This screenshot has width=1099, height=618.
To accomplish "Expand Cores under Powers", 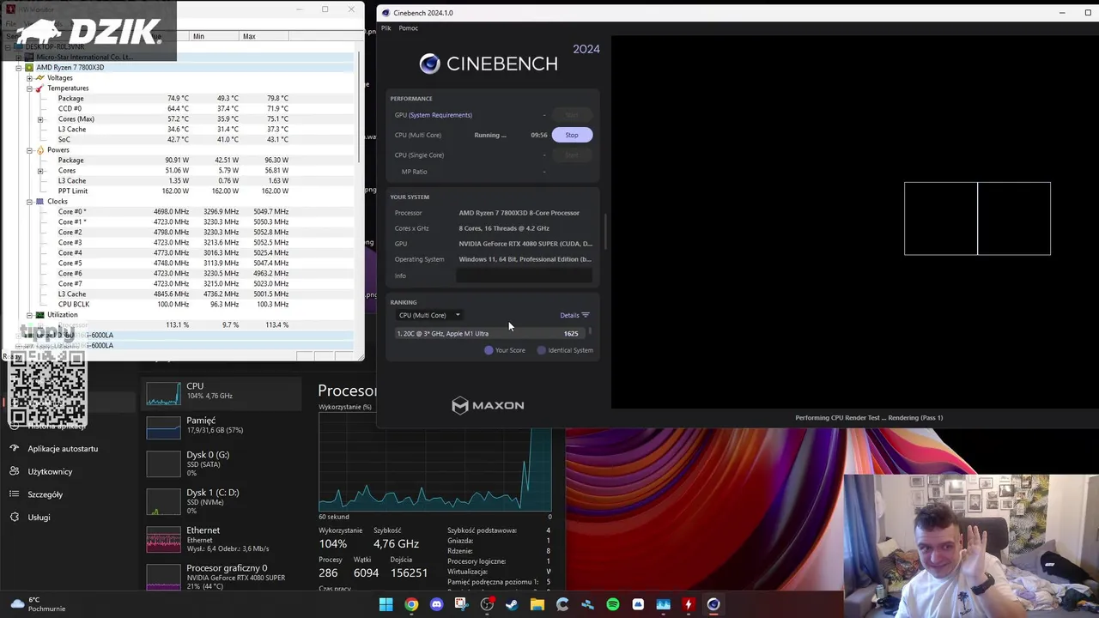I will tap(39, 171).
